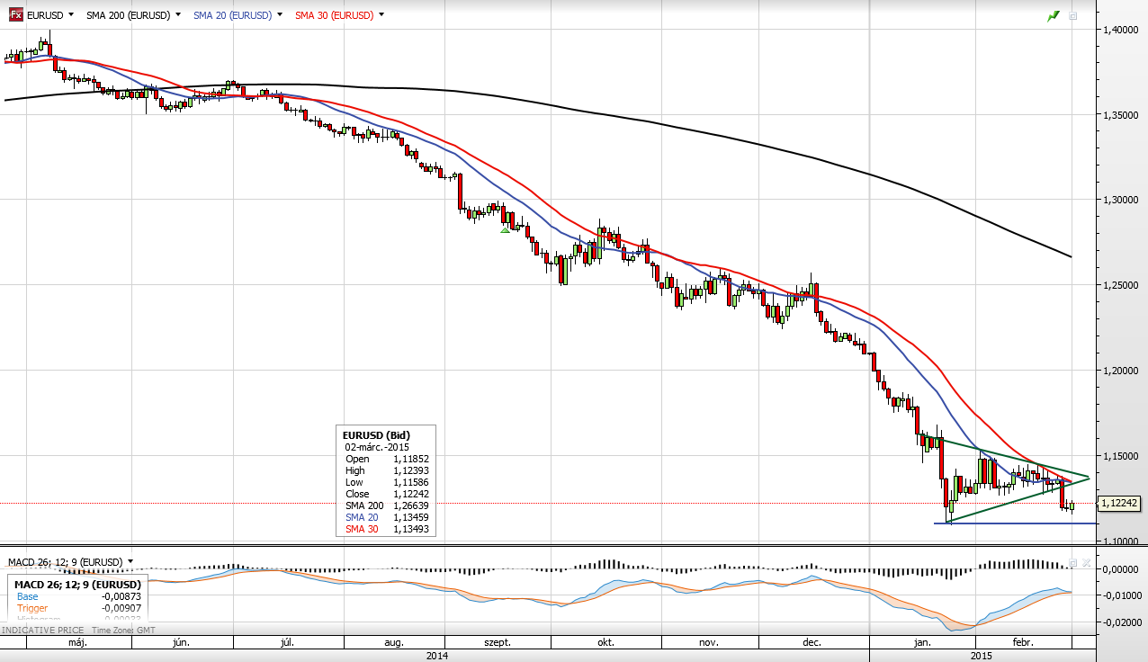Click the EURUSD (Bid) data box title
This screenshot has height=662, width=1148.
pos(376,435)
